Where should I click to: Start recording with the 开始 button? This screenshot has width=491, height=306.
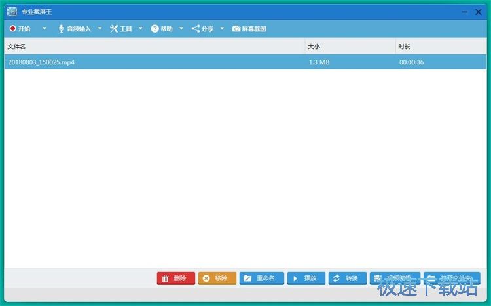pos(20,29)
